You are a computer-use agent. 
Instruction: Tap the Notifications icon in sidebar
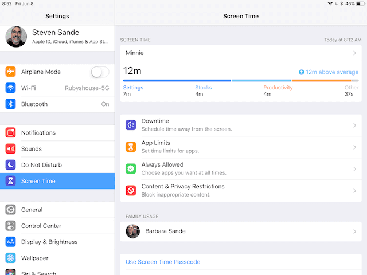(10, 133)
